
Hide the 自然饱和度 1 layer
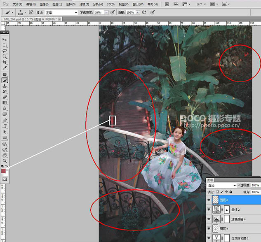pyautogui.click(x=209, y=238)
